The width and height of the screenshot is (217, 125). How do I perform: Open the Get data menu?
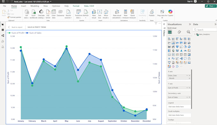26,14
